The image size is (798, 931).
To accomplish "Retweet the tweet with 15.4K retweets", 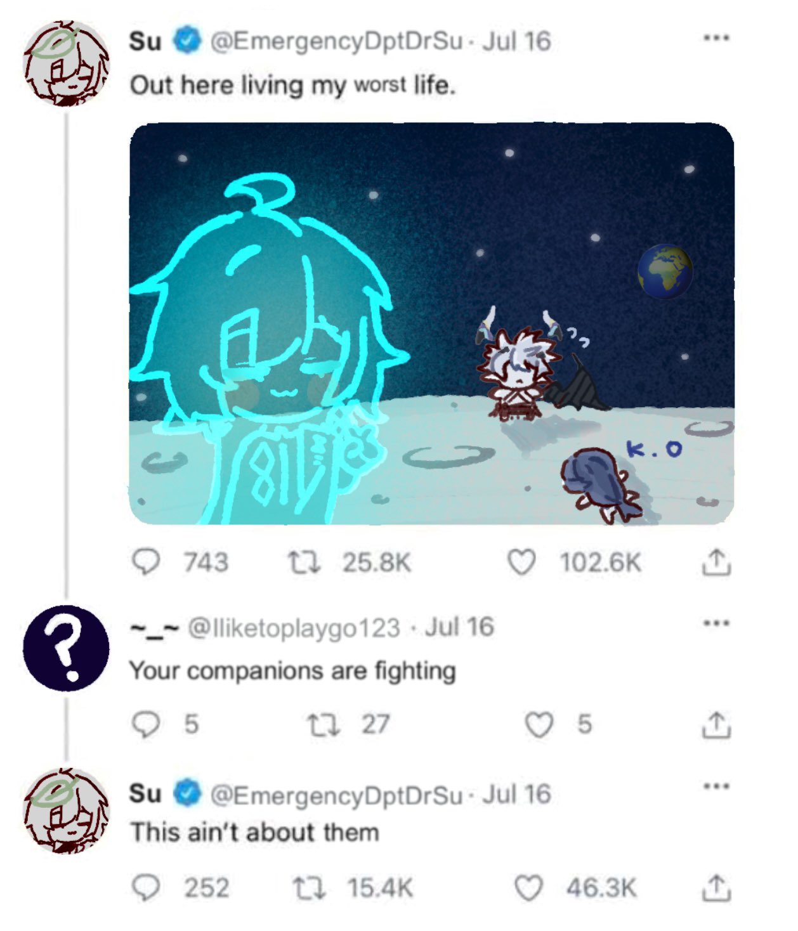I will pos(310,888).
